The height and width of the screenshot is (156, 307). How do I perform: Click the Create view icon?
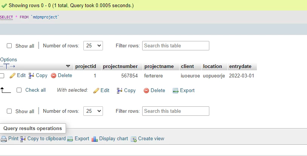click(x=134, y=139)
